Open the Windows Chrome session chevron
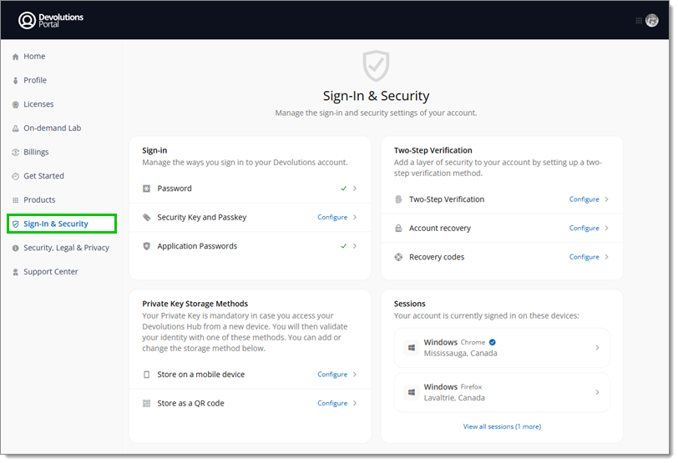 coord(597,348)
